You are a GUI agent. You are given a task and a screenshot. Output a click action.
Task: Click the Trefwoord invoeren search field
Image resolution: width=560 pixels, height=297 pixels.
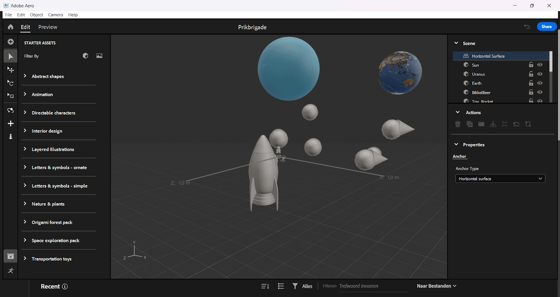(x=373, y=286)
